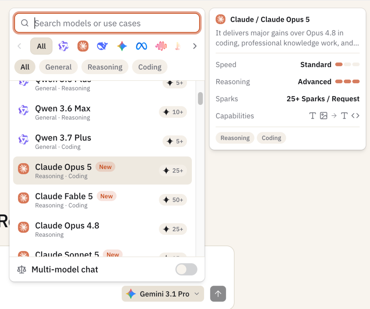Click the Speed level indicator bars
The image size is (370, 309).
tap(348, 64)
